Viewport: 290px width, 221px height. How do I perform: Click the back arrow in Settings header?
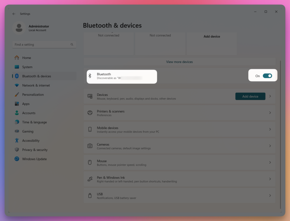click(14, 14)
